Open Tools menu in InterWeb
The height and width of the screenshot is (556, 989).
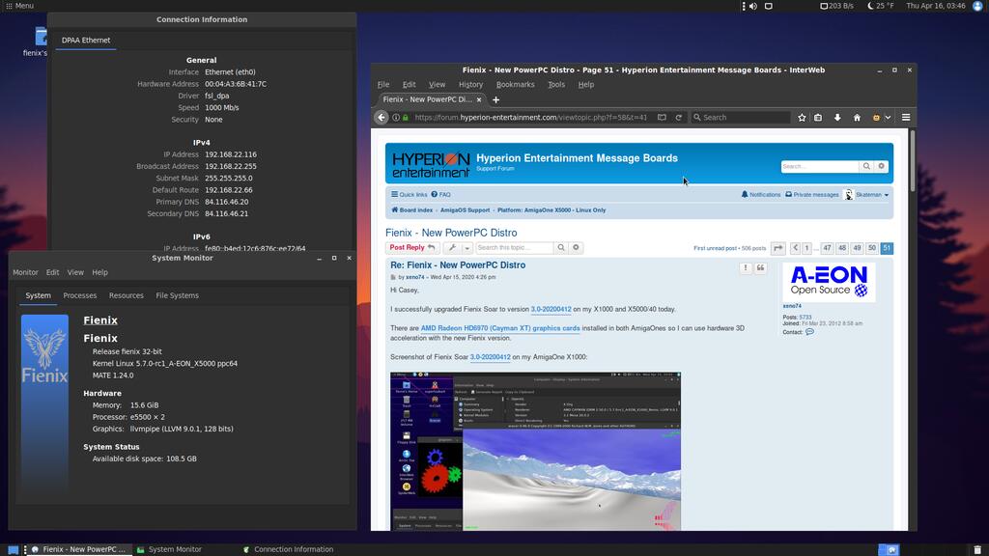[x=556, y=85]
